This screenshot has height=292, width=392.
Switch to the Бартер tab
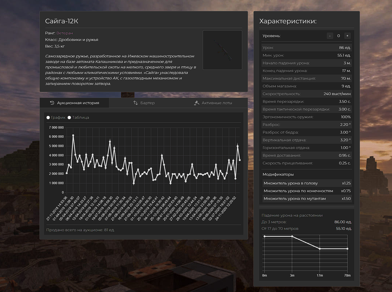[x=144, y=103]
